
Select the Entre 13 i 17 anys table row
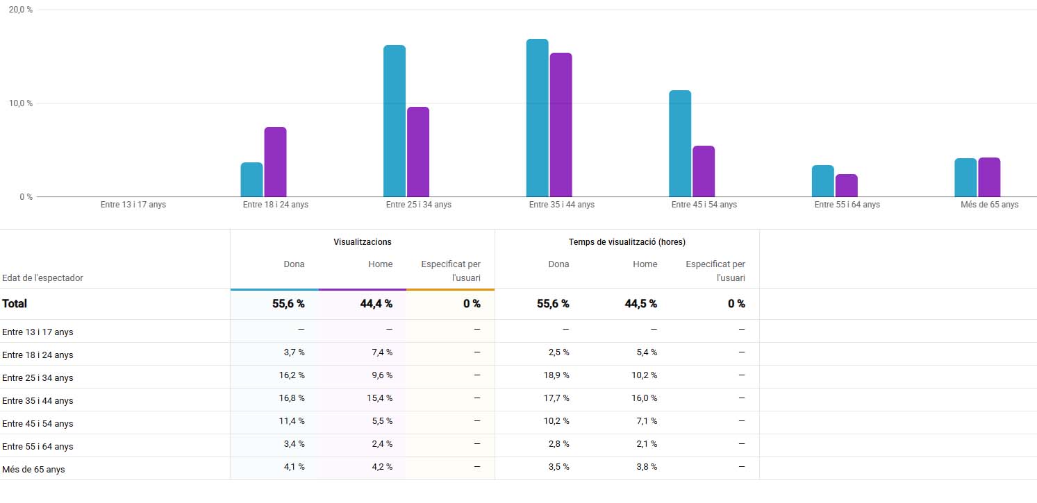coord(38,332)
